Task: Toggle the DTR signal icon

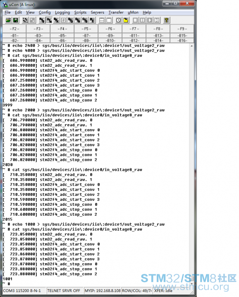Action: 49,20
